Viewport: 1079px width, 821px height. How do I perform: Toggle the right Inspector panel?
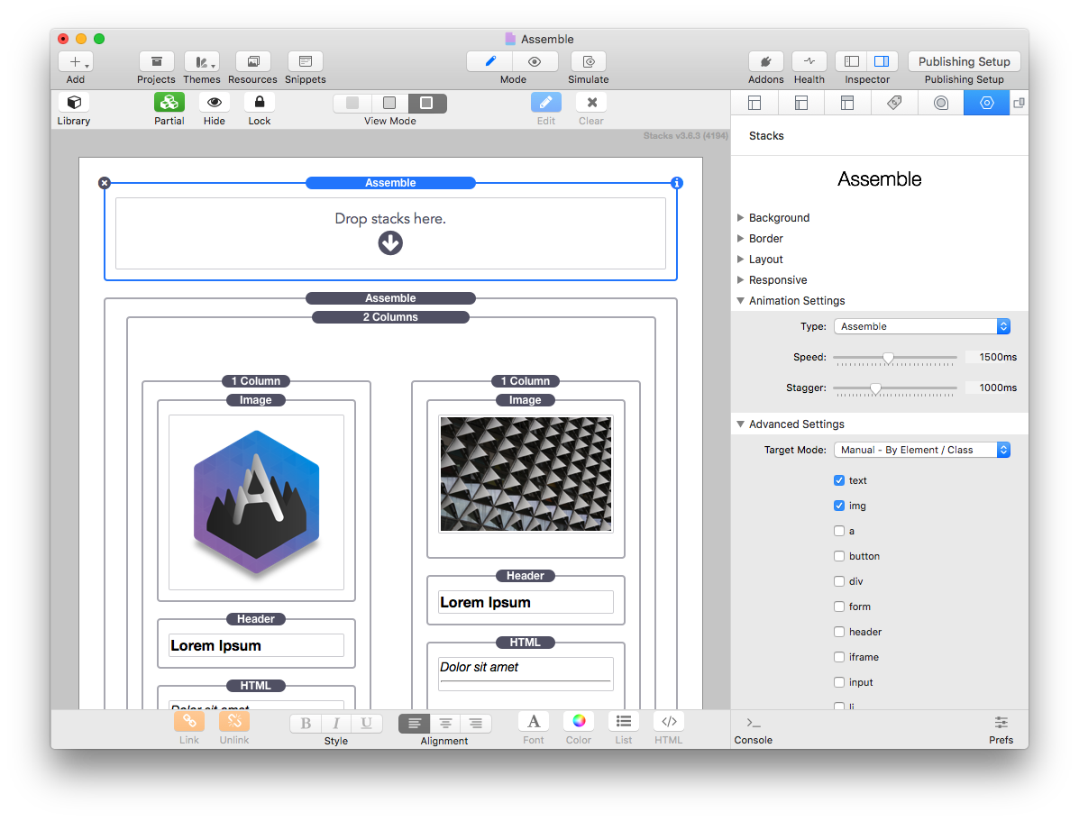pos(882,62)
